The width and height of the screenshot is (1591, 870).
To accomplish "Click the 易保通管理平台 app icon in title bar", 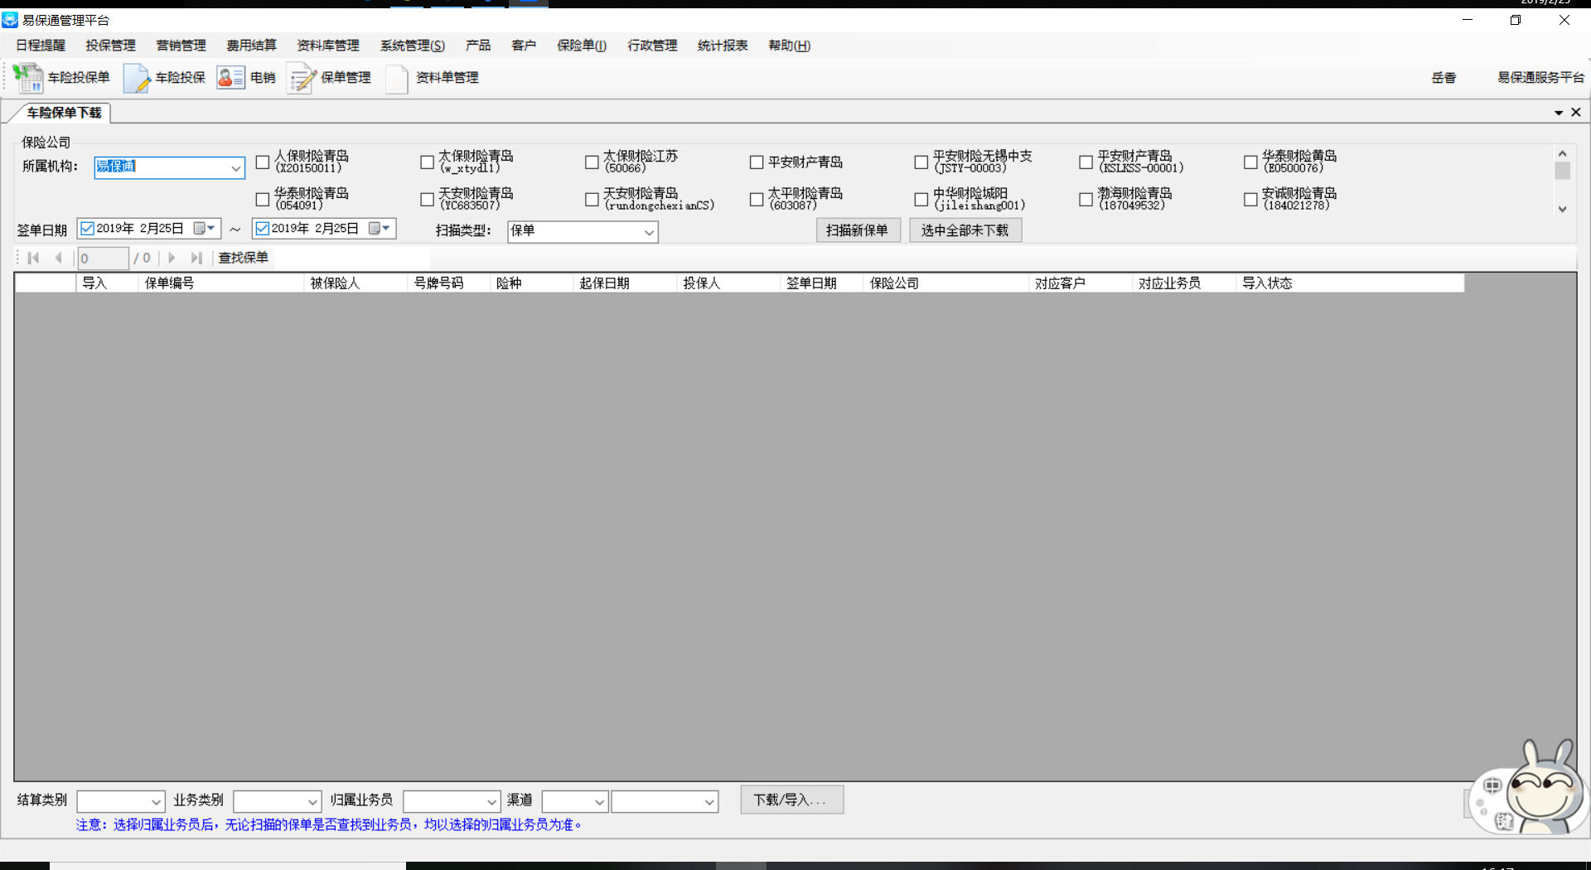I will (10, 19).
